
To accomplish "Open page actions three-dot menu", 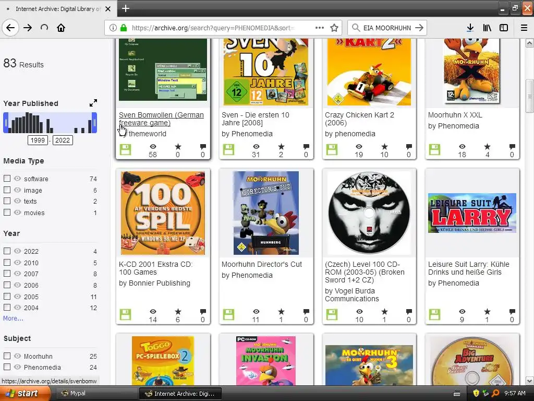I will point(320,28).
